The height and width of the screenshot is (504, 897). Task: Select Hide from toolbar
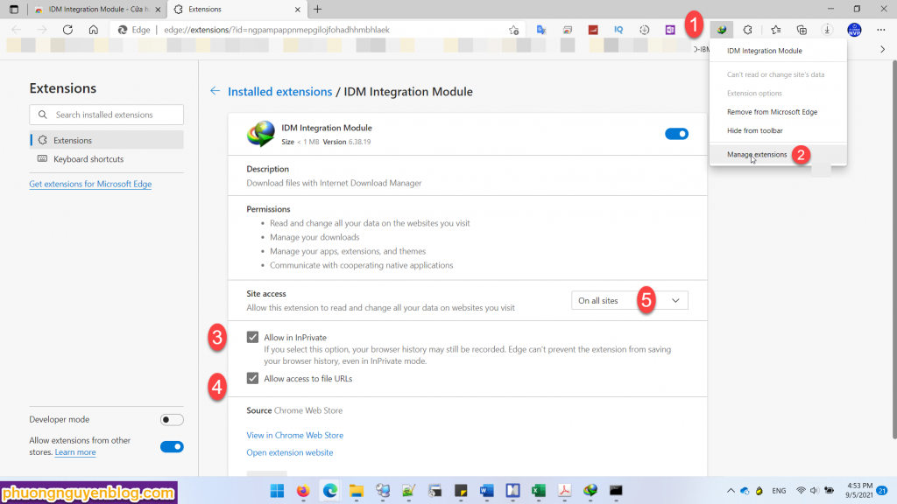click(x=754, y=131)
